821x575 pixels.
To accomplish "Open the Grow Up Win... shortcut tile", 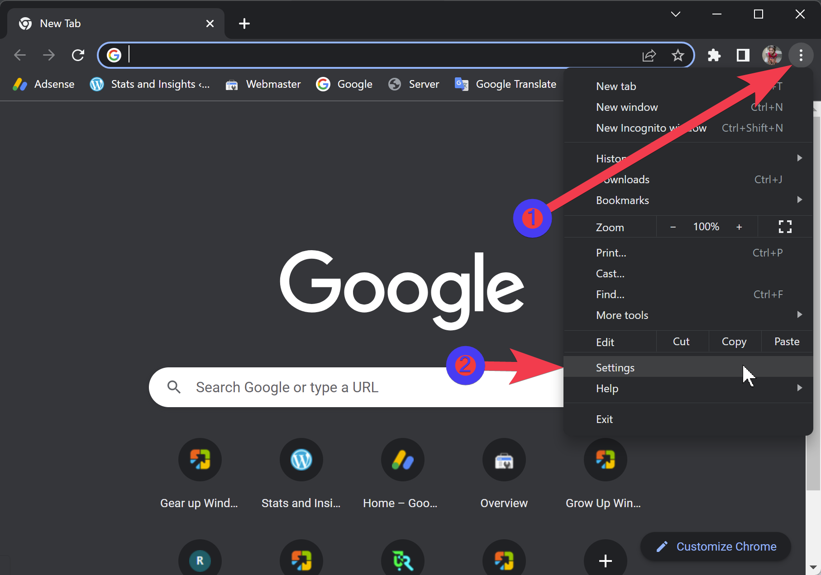I will (x=605, y=474).
